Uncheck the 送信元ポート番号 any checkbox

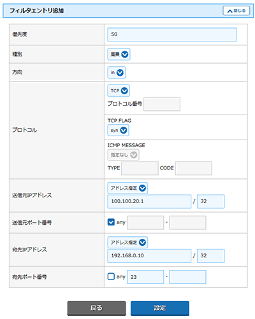pyautogui.click(x=111, y=222)
